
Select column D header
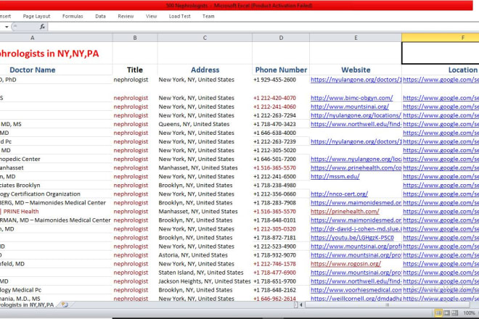click(281, 38)
